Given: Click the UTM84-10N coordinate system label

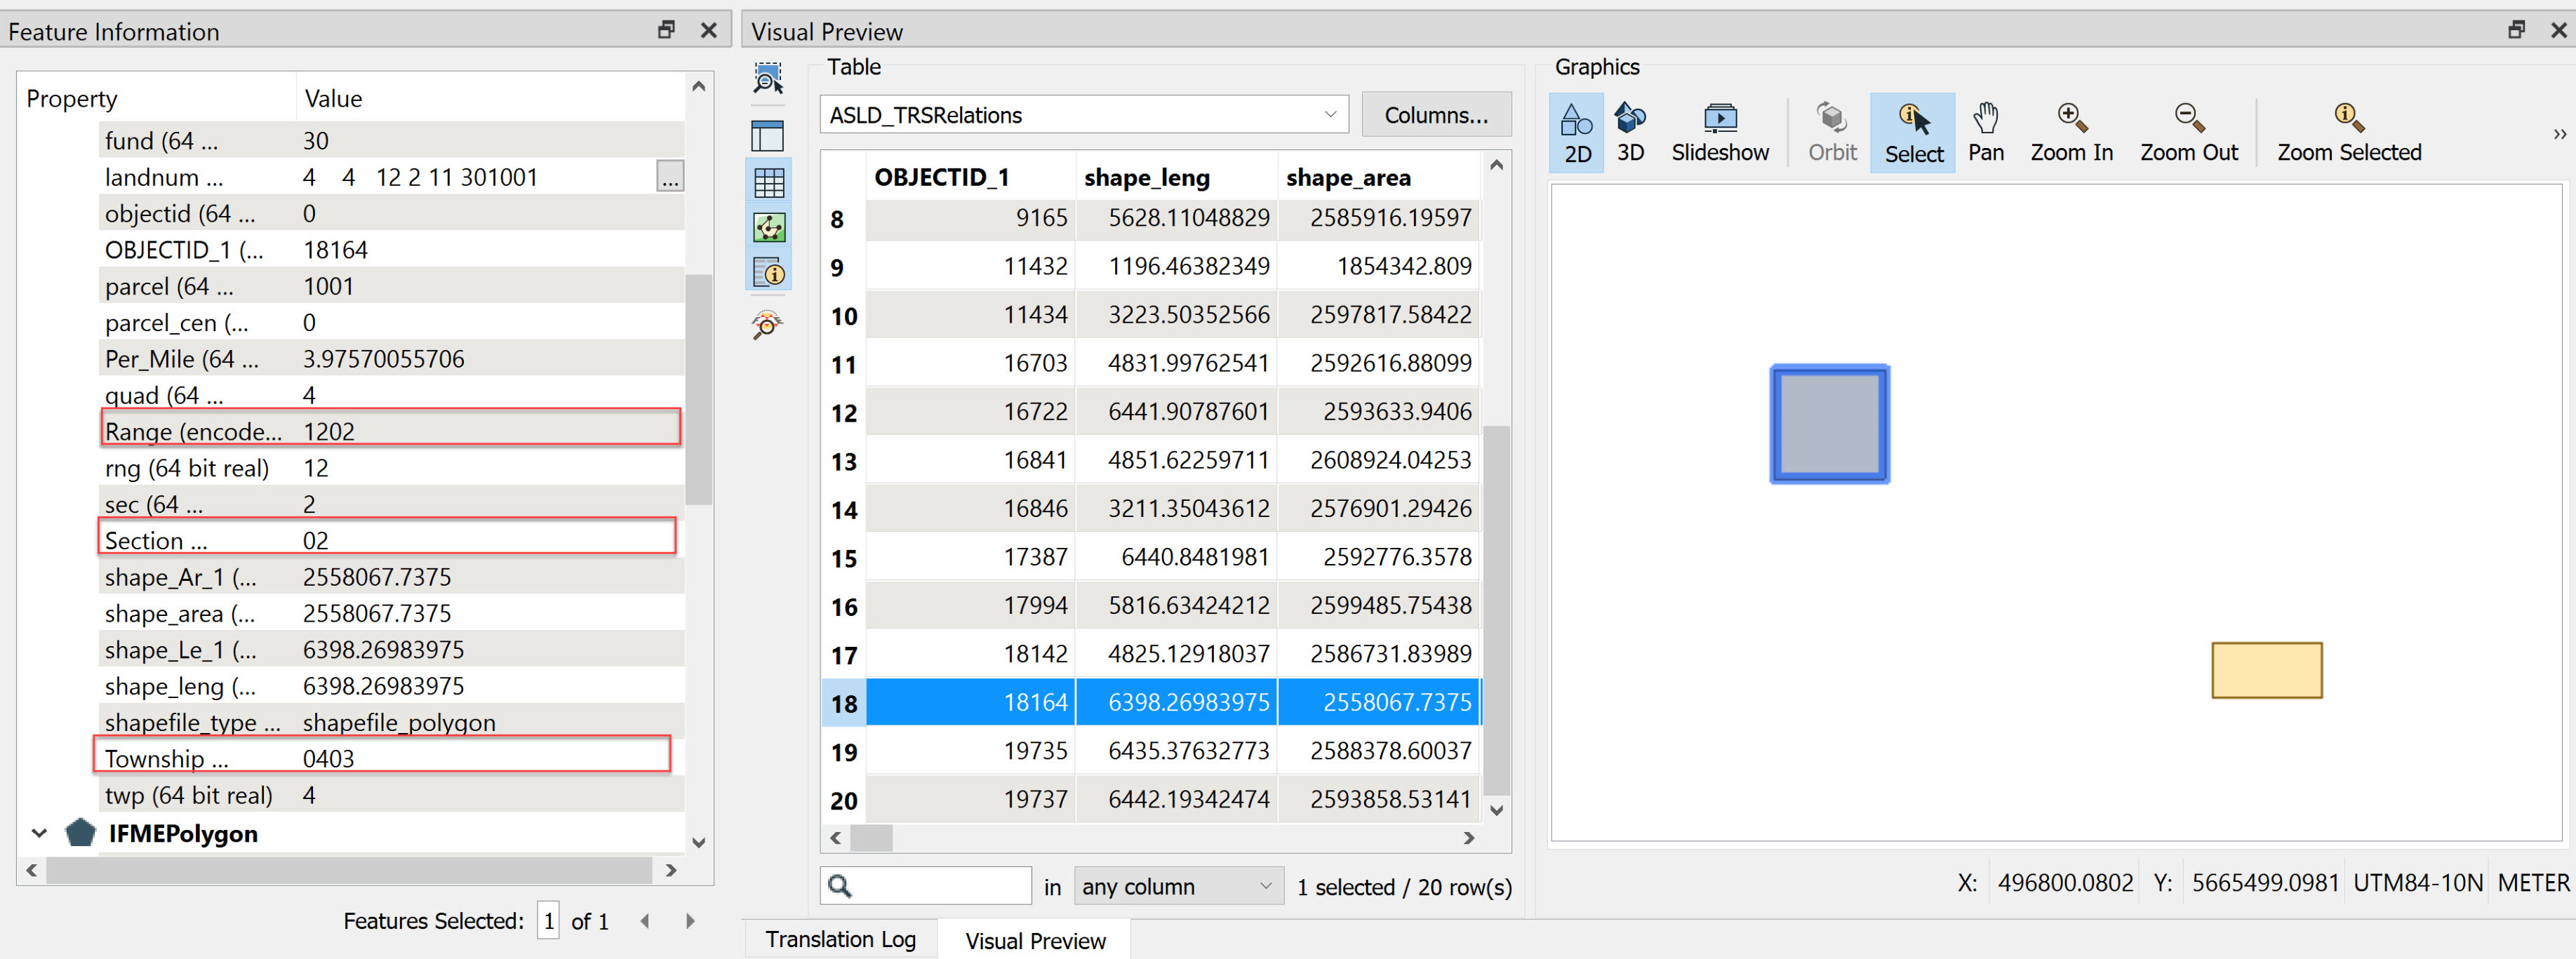Looking at the screenshot, I should [x=2417, y=884].
